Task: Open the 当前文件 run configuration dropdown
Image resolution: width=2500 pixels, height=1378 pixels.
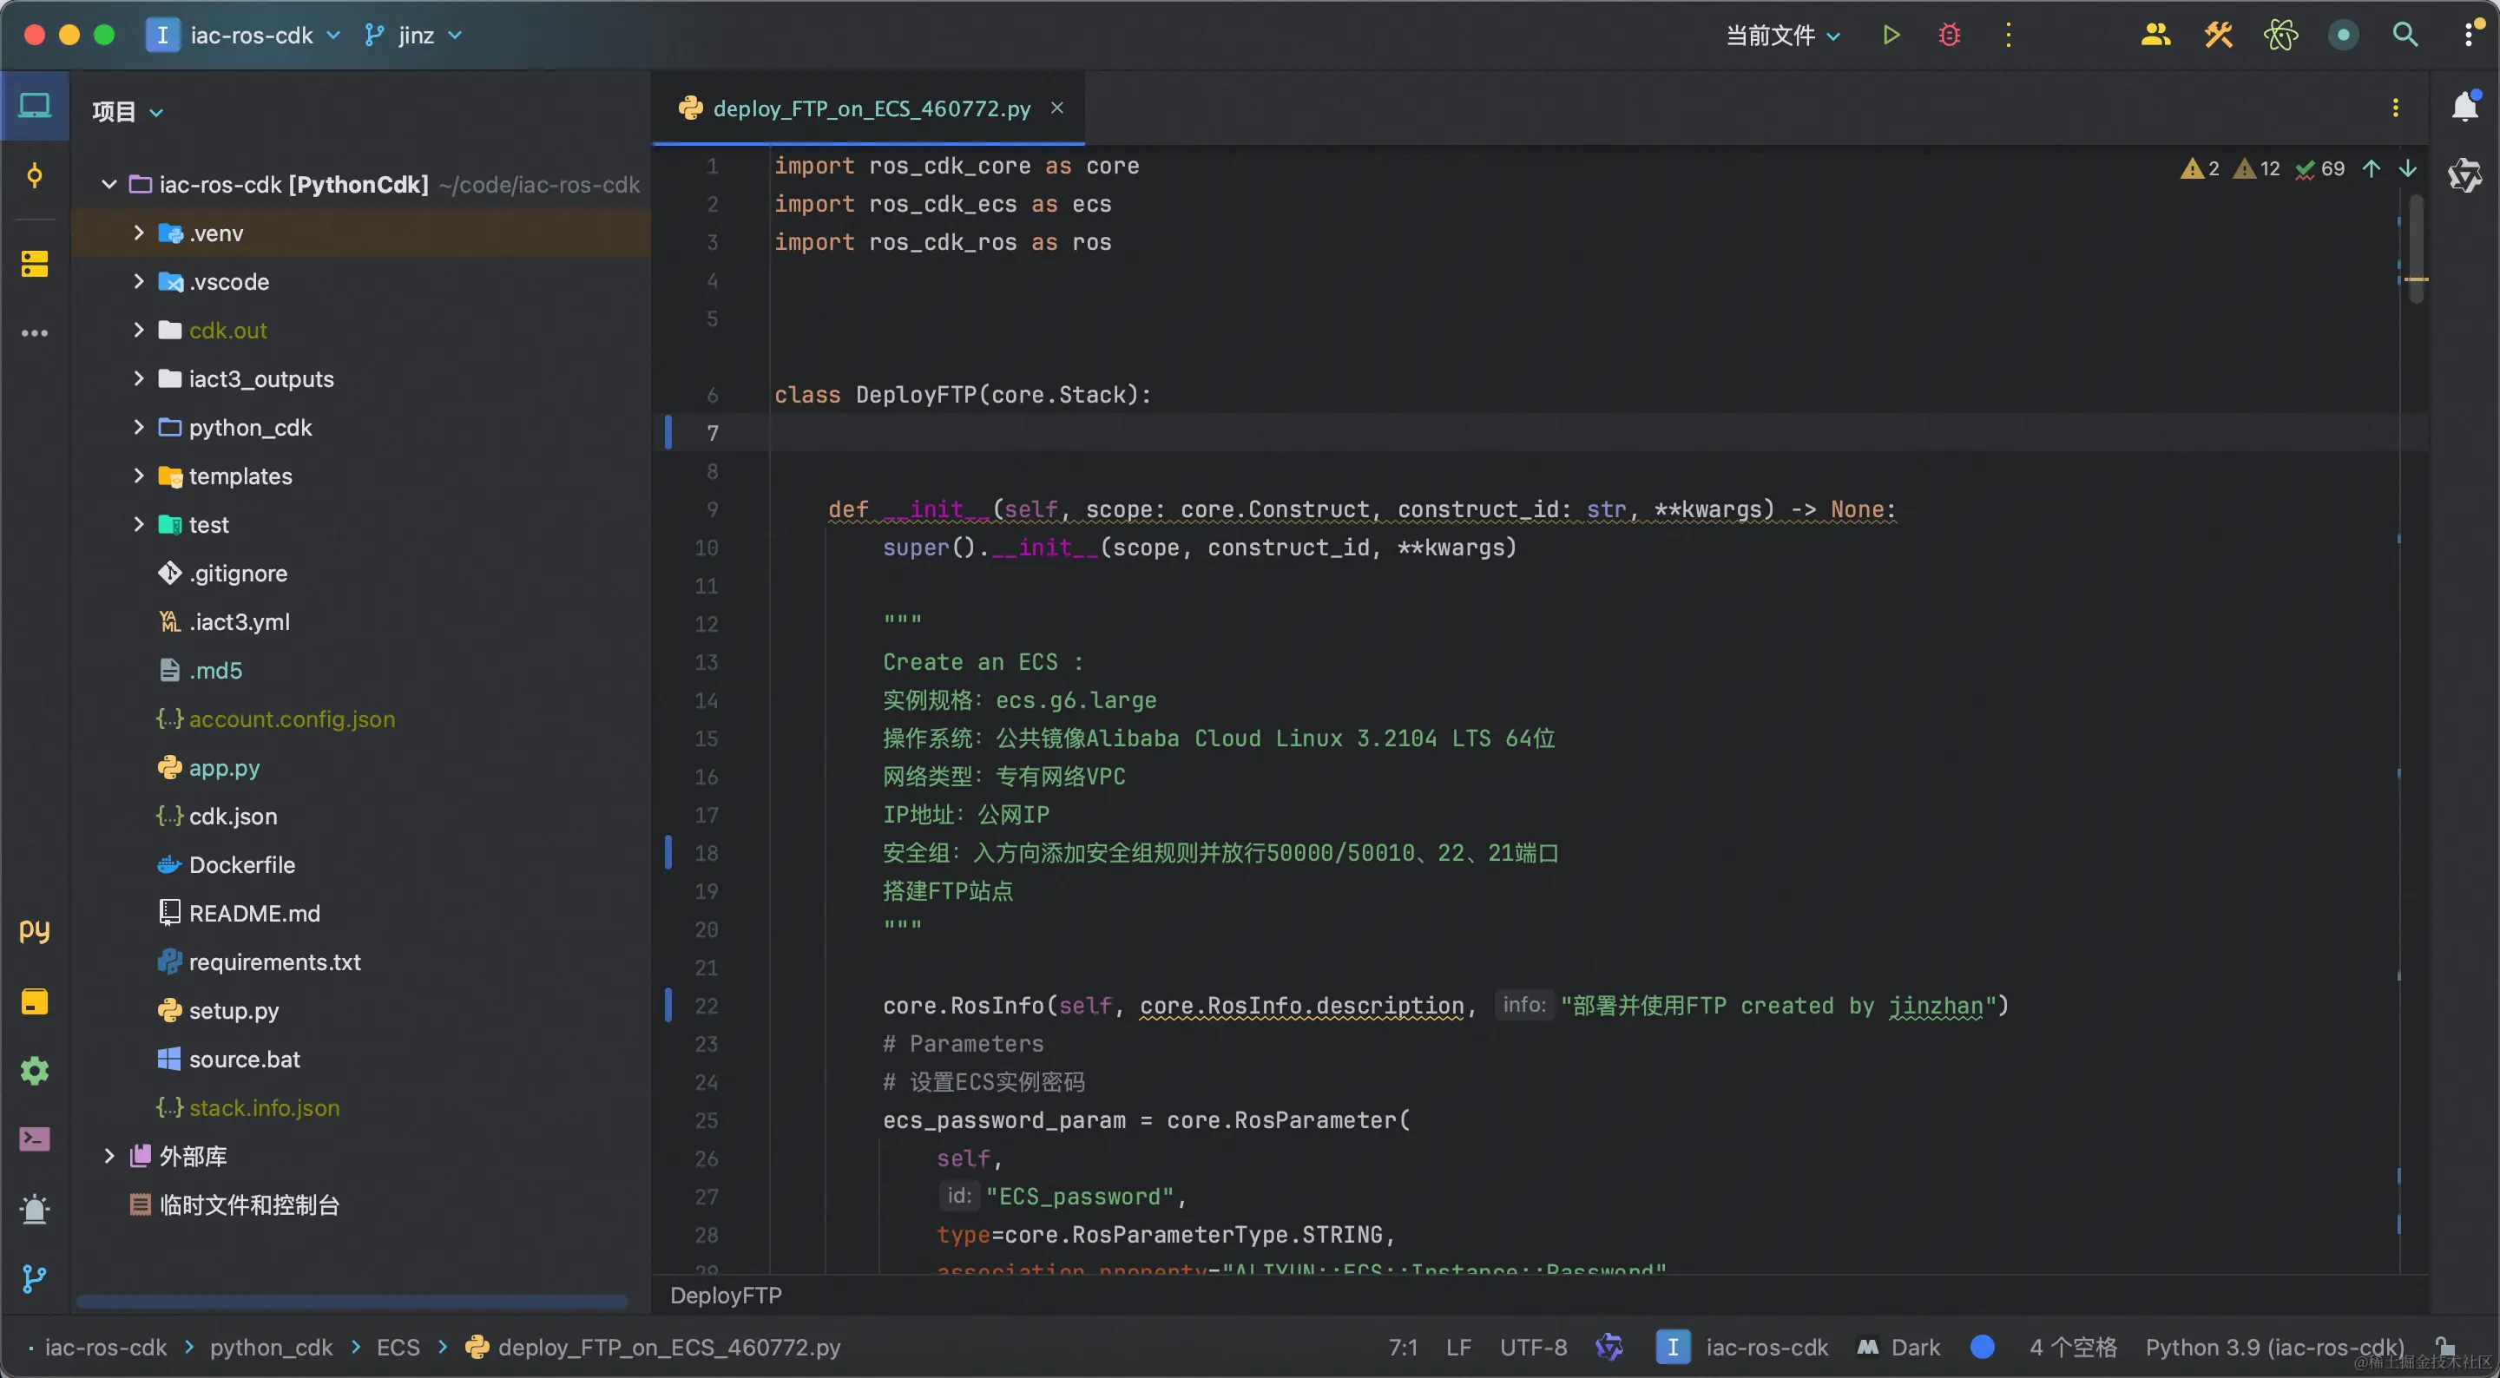Action: pos(1782,36)
